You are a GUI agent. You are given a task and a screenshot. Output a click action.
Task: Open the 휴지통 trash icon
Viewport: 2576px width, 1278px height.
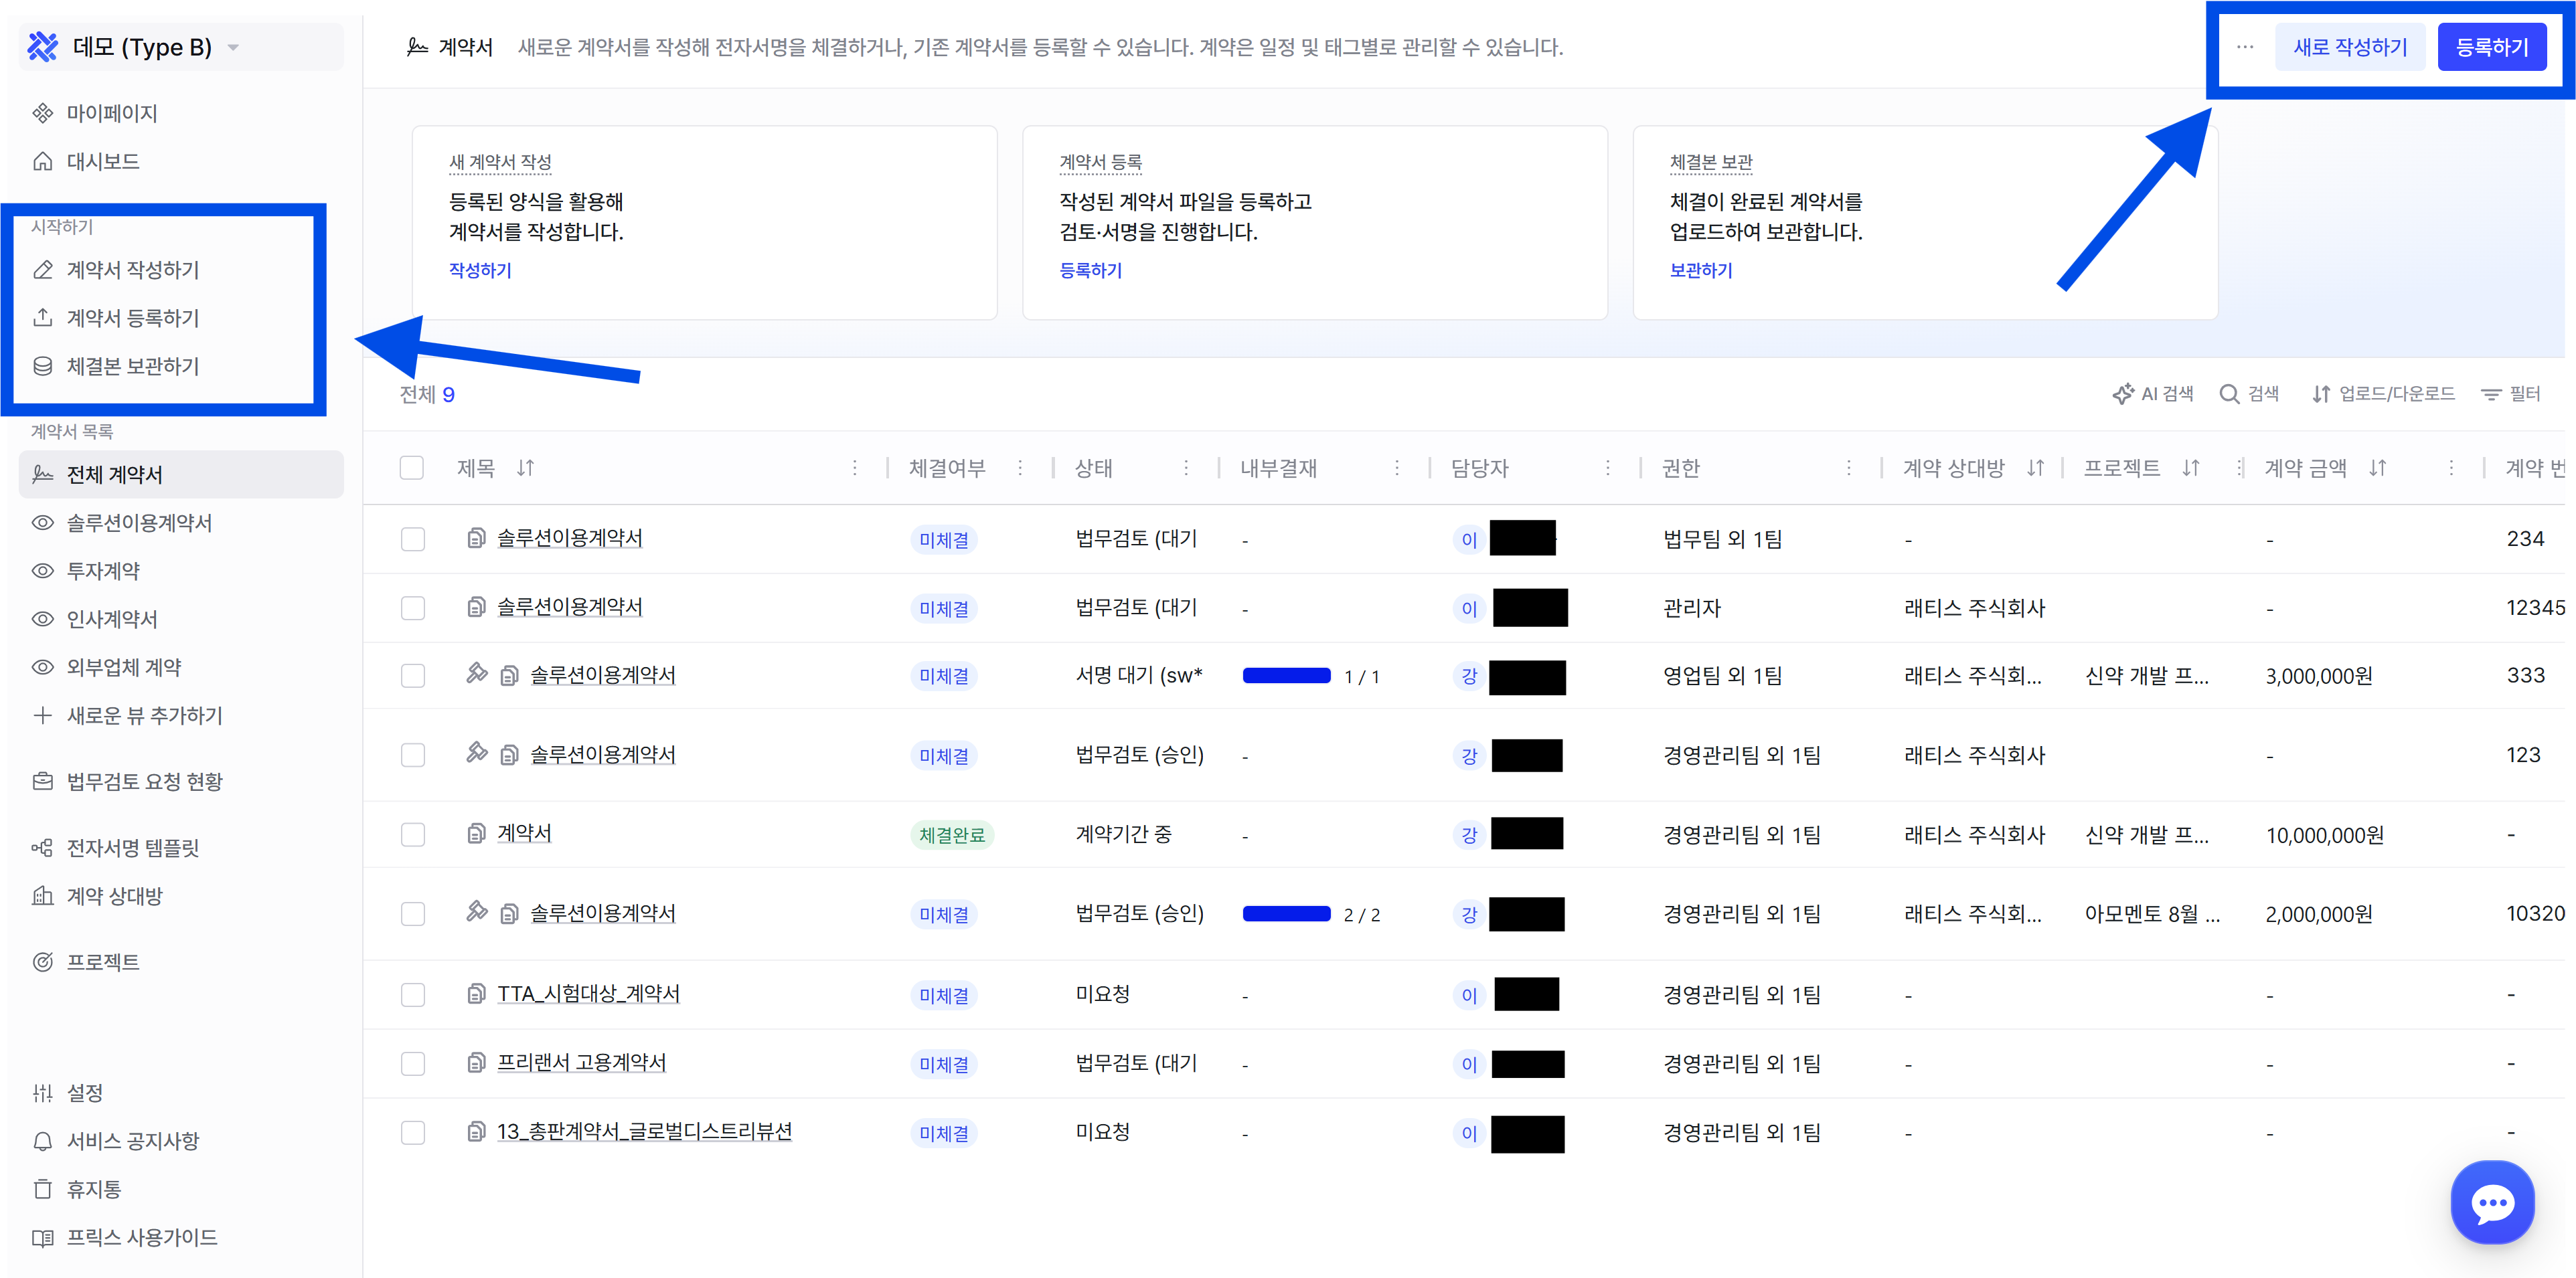pyautogui.click(x=42, y=1189)
